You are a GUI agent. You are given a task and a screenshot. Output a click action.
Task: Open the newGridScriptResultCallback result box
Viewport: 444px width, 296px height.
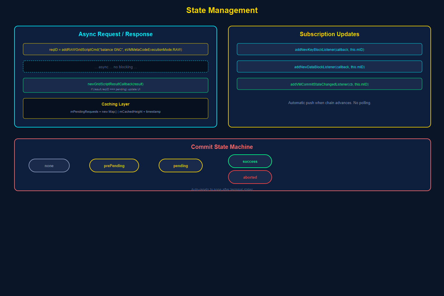pyautogui.click(x=115, y=85)
